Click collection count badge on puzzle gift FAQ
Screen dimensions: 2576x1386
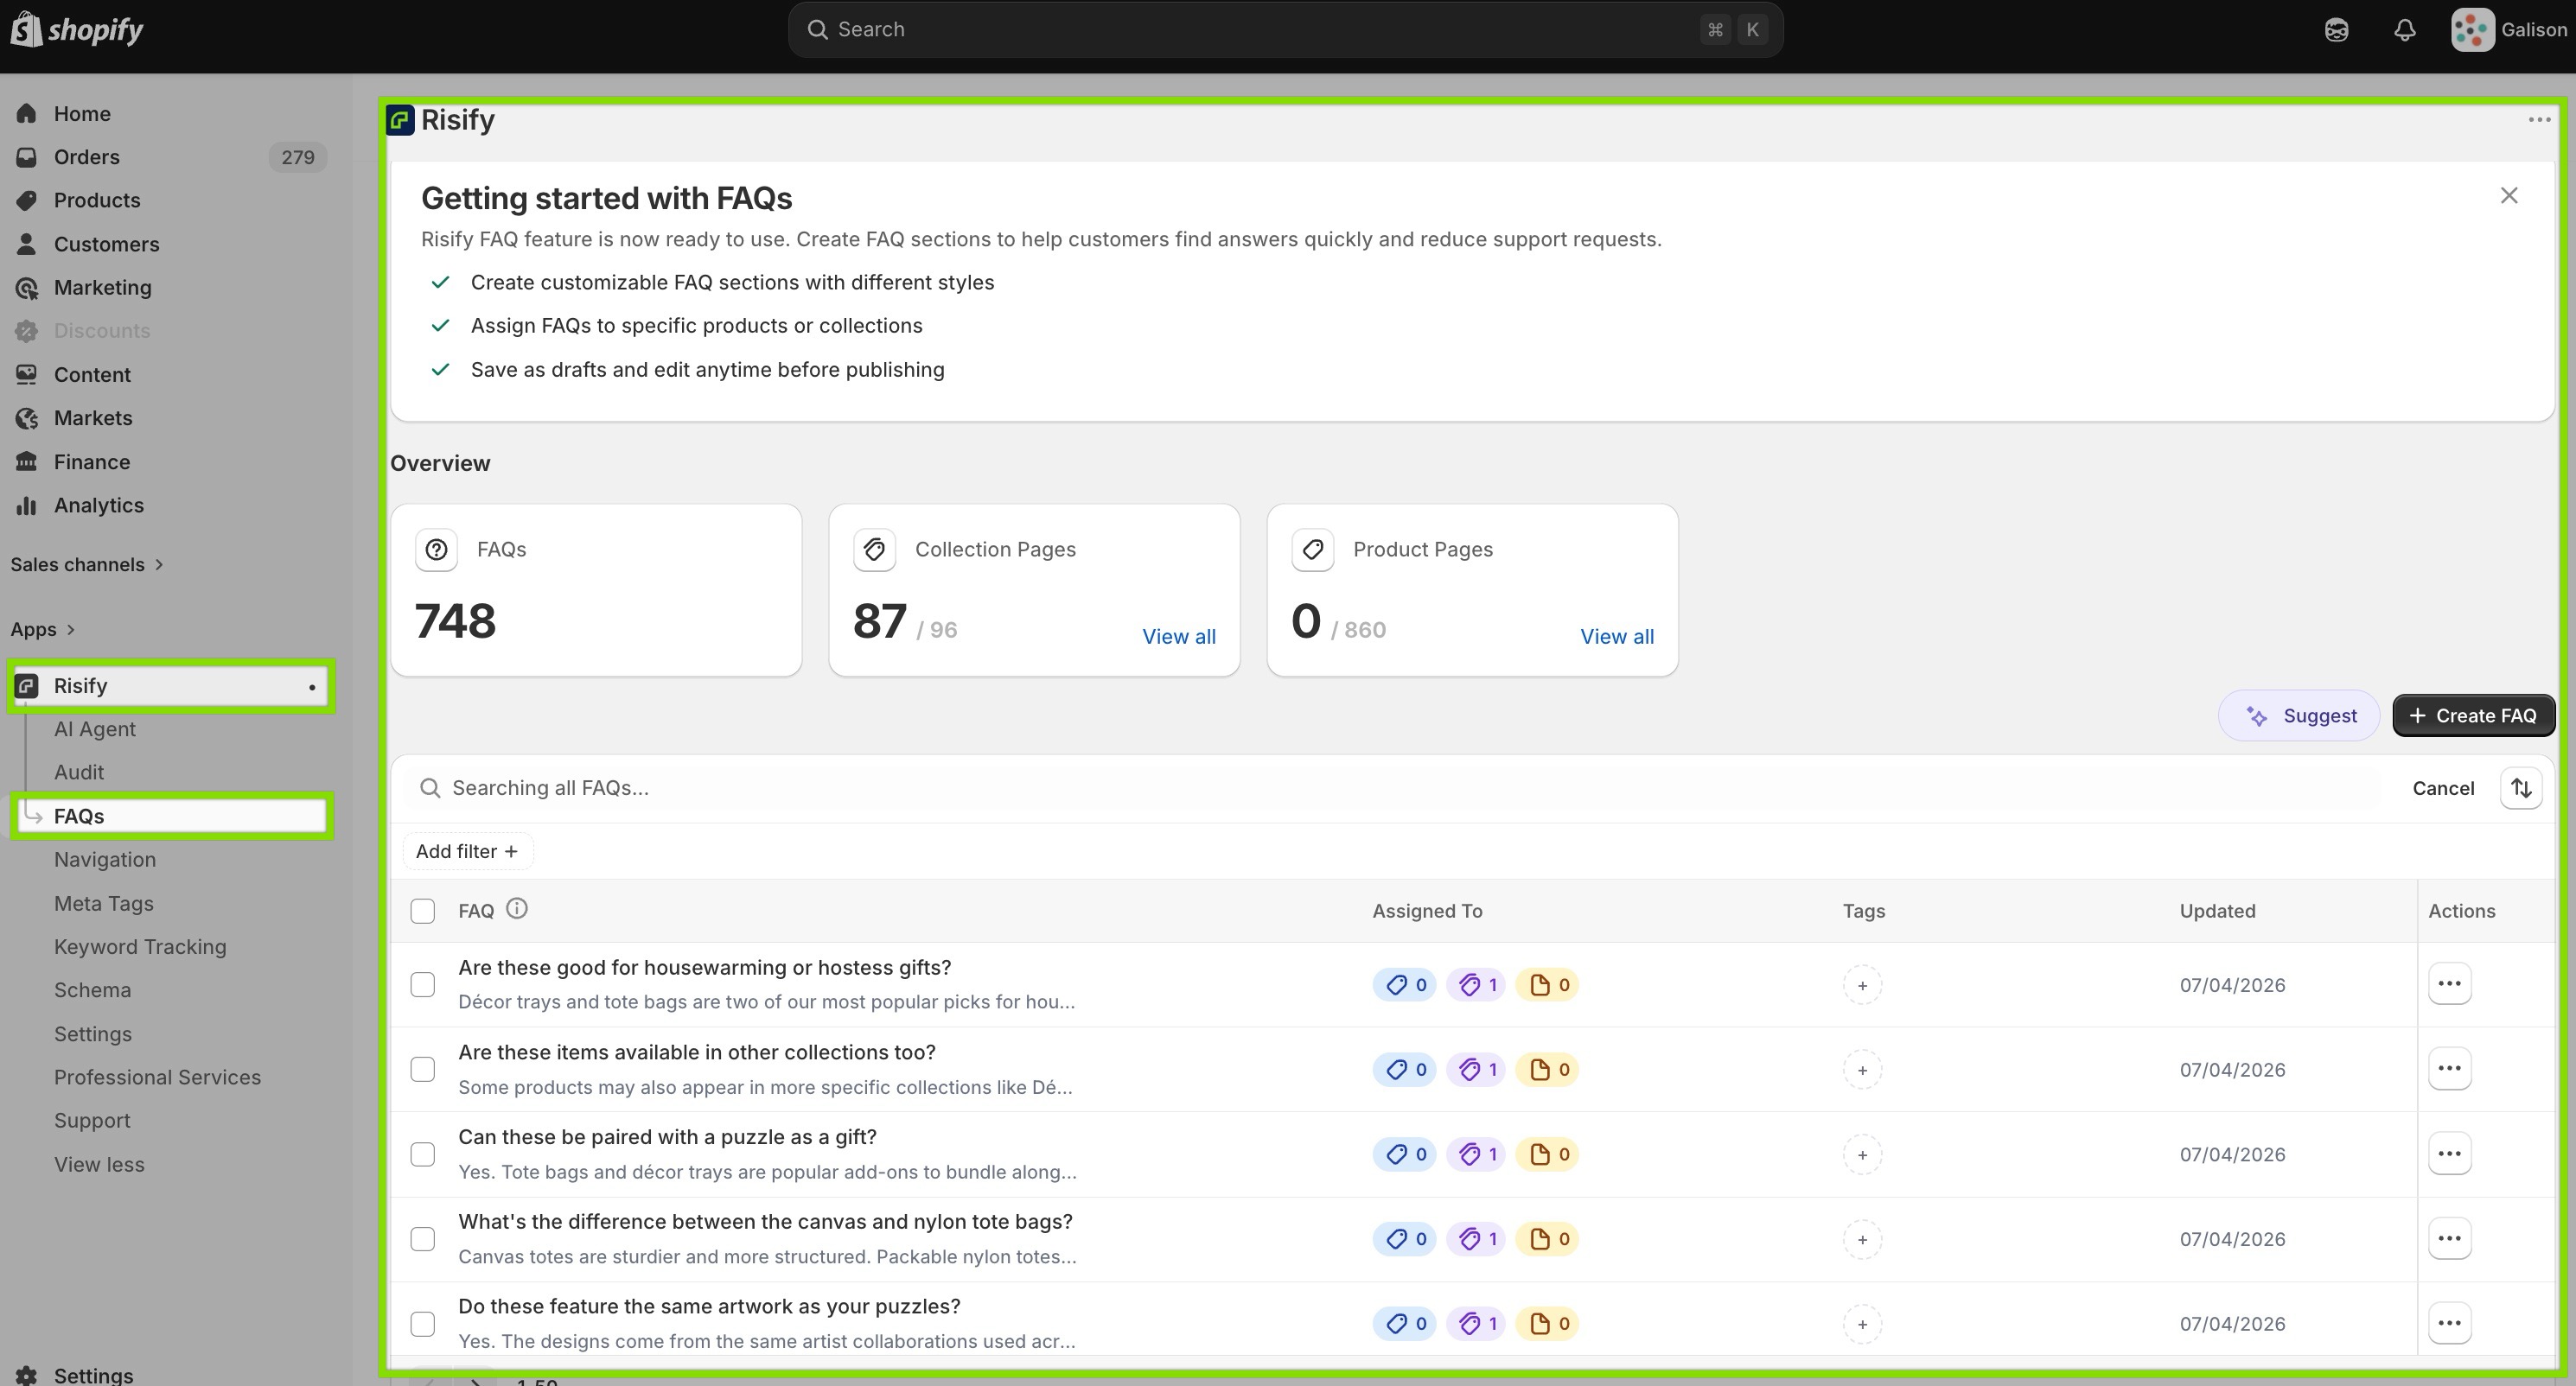pyautogui.click(x=1476, y=1155)
